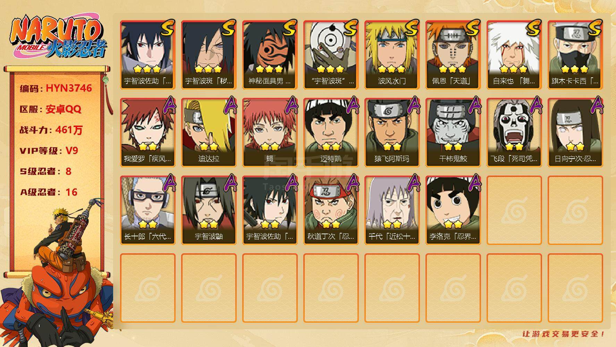Click the S rank badge on 自来也 card
Screen dimensions: 616x347
(x=533, y=28)
